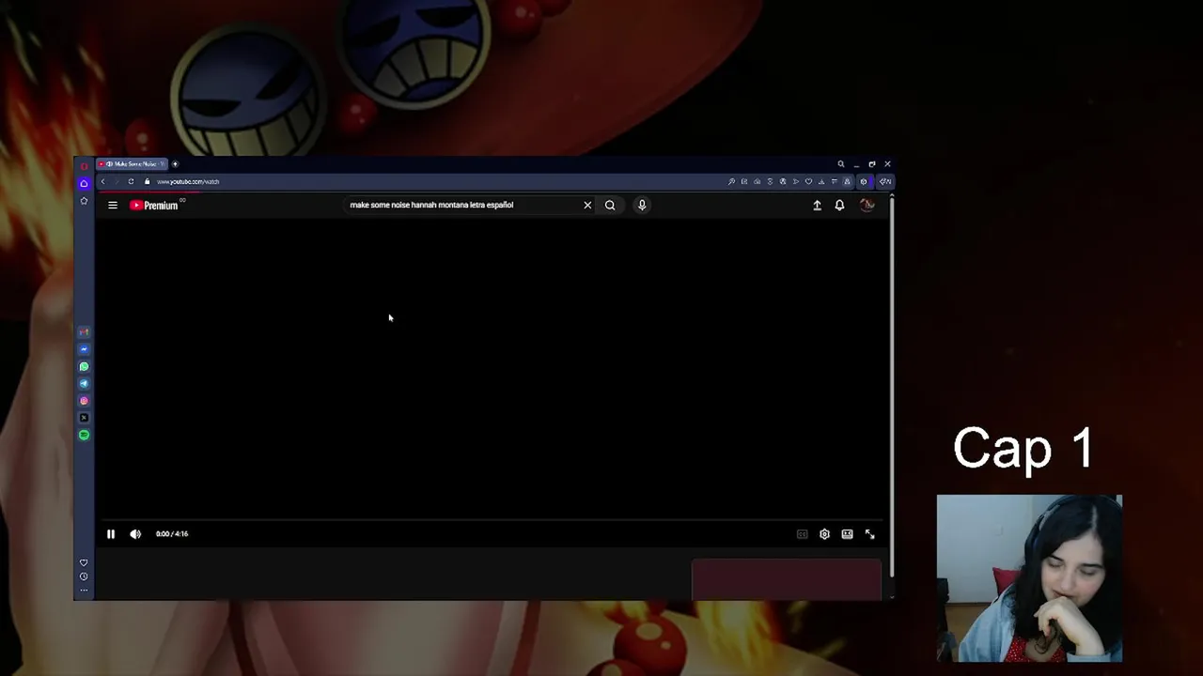Select the Make Some Noise YouTube tab
1203x676 pixels.
[132, 164]
